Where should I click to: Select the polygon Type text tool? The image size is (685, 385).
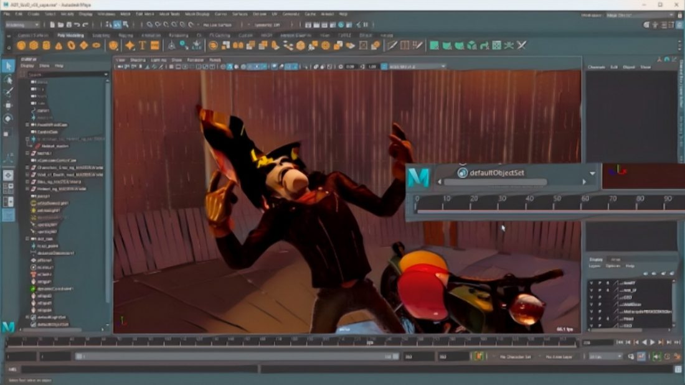[x=142, y=45]
